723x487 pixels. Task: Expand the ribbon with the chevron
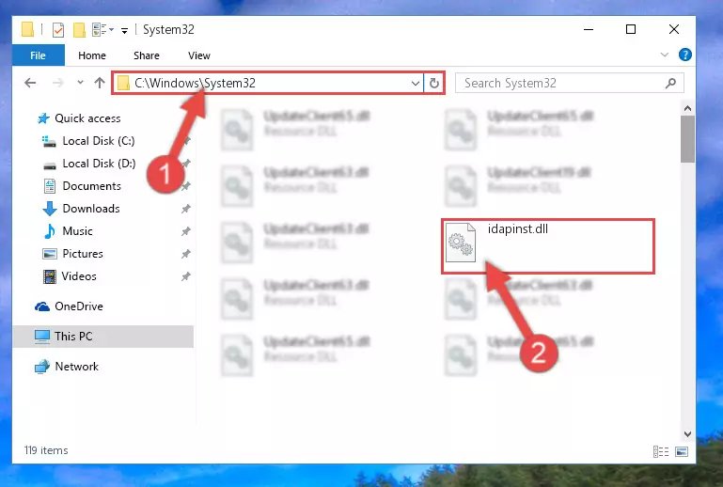click(665, 55)
